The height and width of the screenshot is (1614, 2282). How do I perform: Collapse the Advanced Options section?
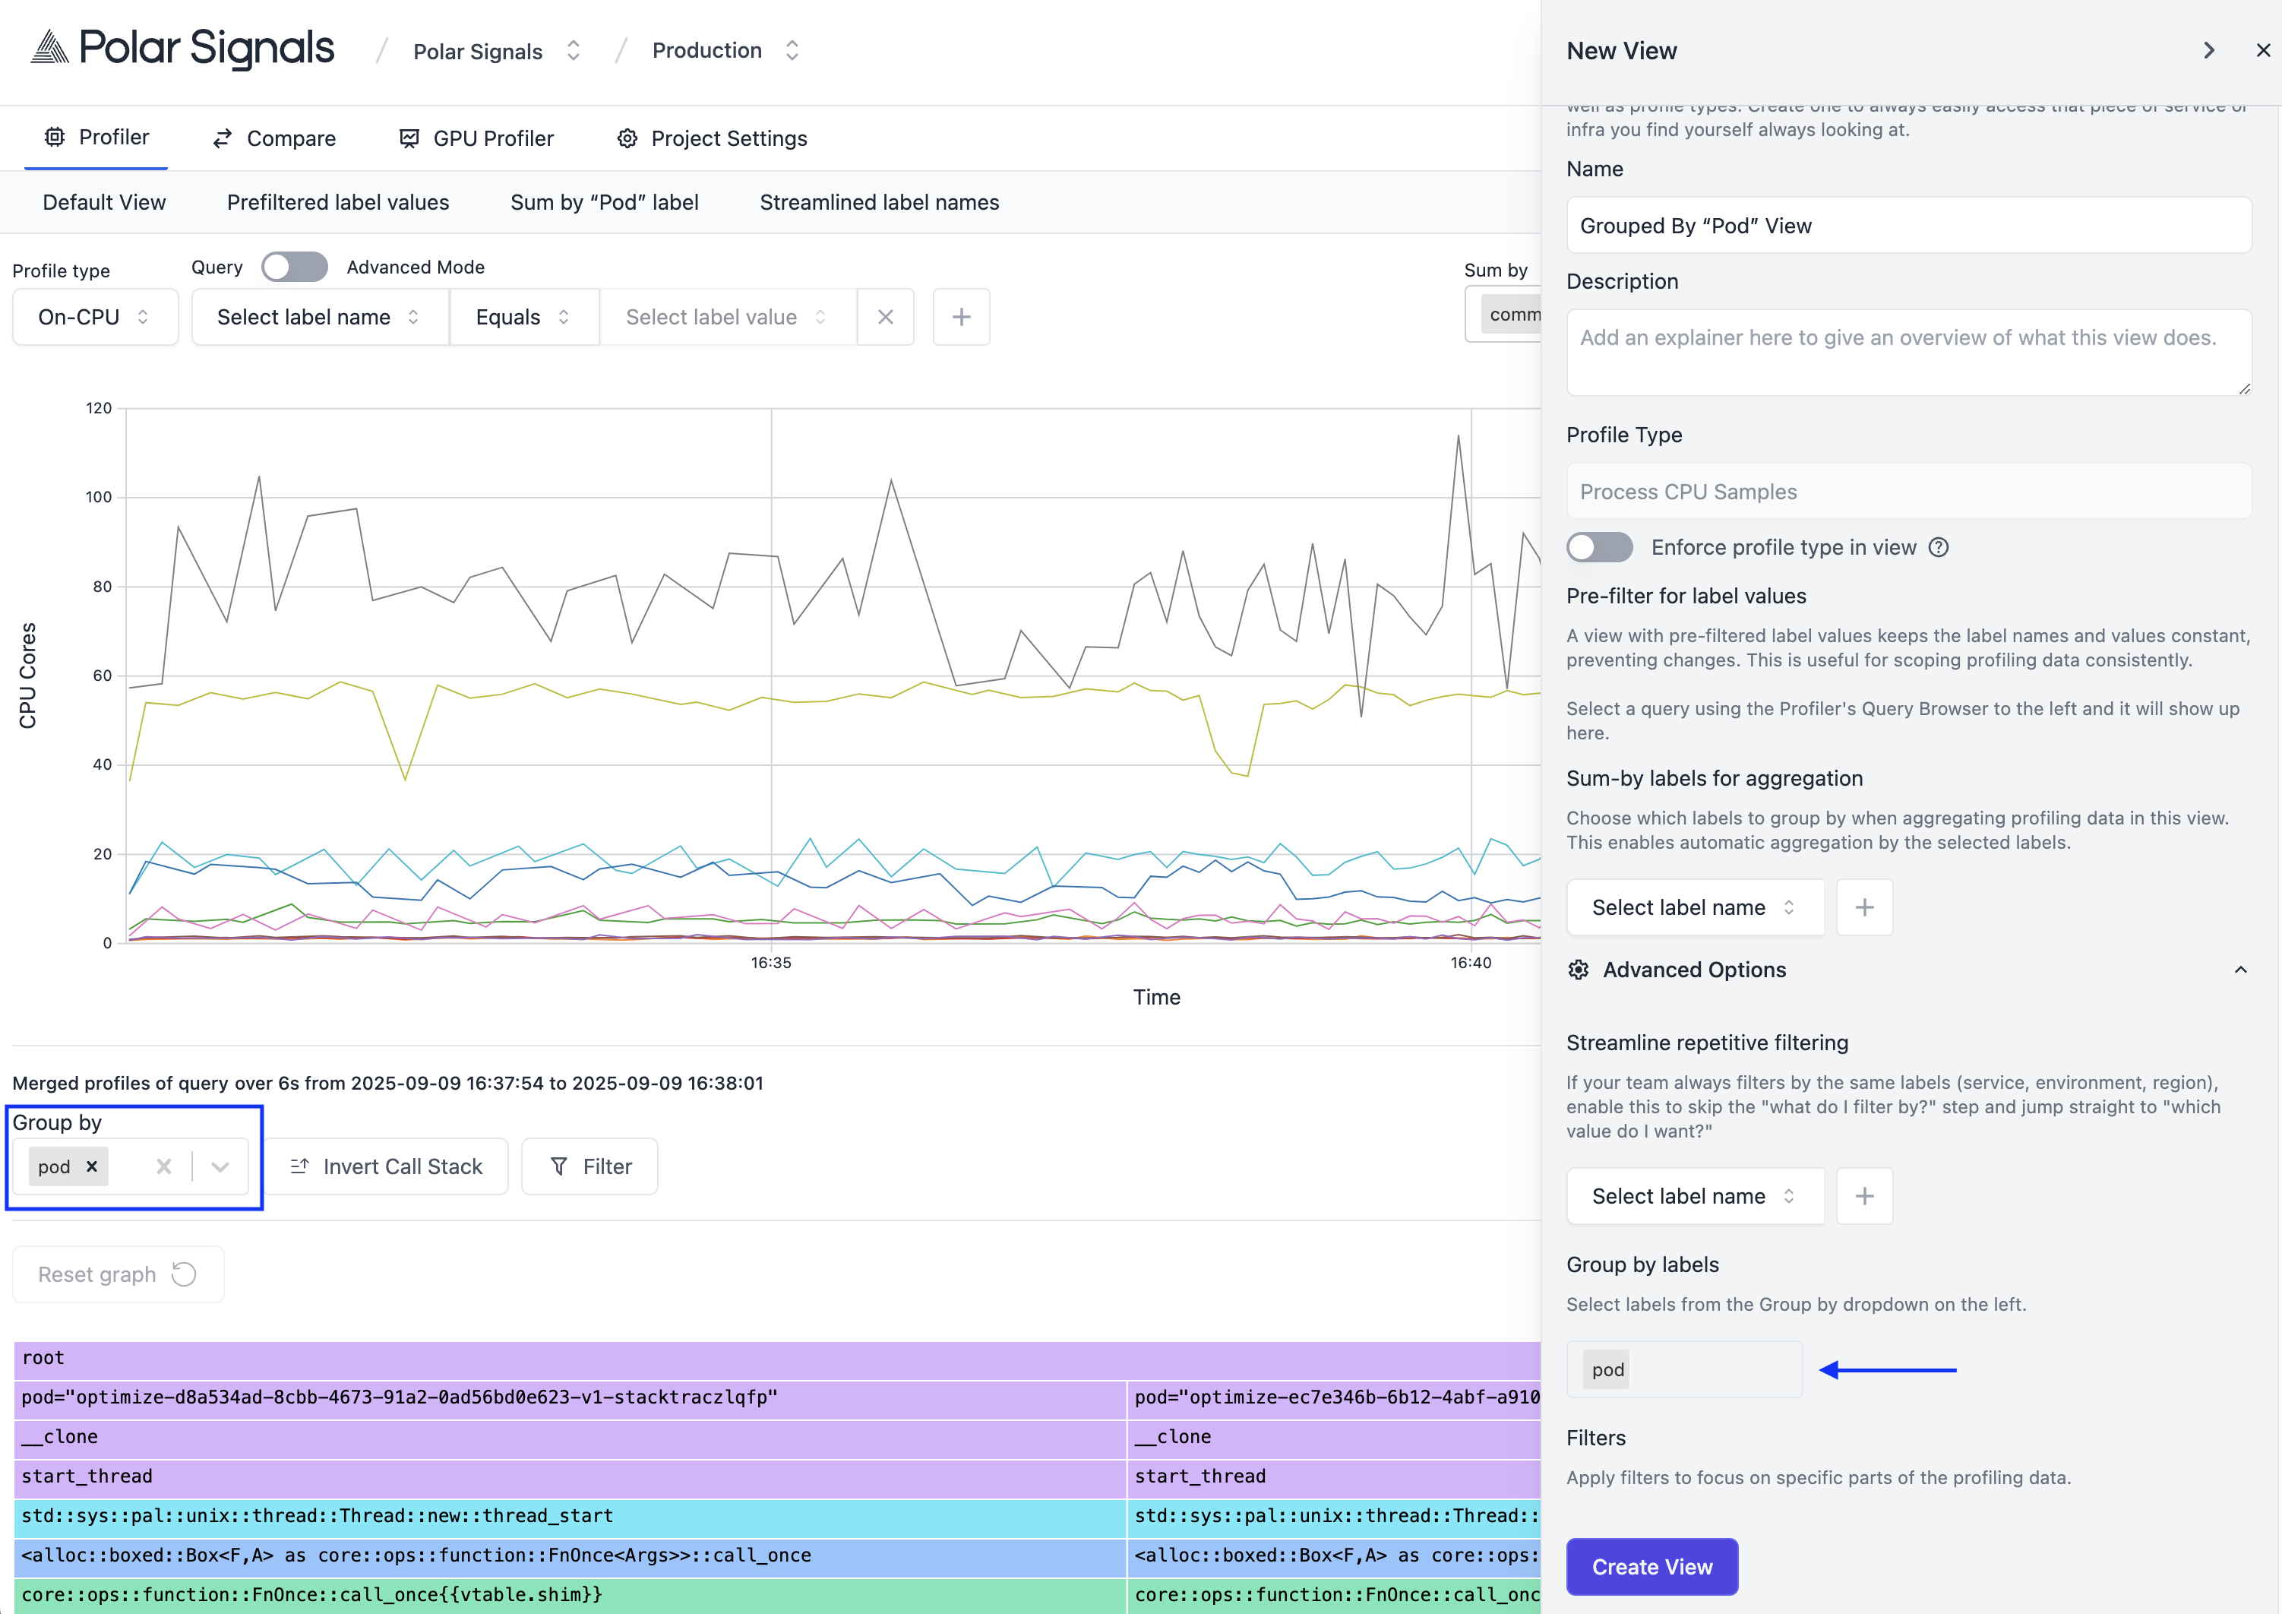coord(2240,970)
